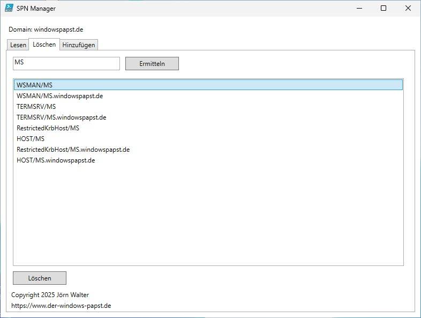This screenshot has width=421, height=318.
Task: Select the HOST/MS list entry
Action: point(31,139)
